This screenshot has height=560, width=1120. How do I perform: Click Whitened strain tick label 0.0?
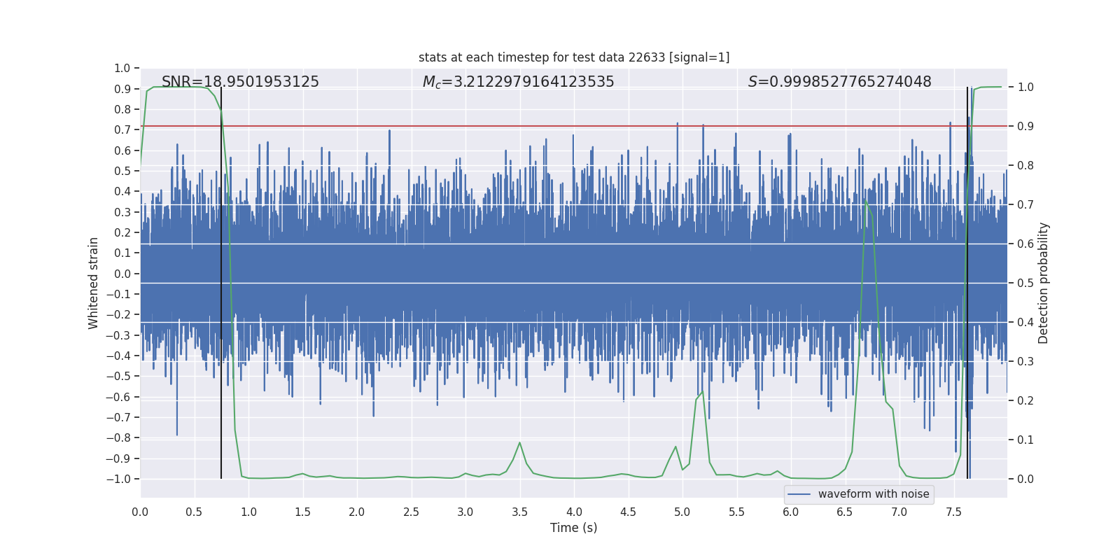click(x=122, y=274)
